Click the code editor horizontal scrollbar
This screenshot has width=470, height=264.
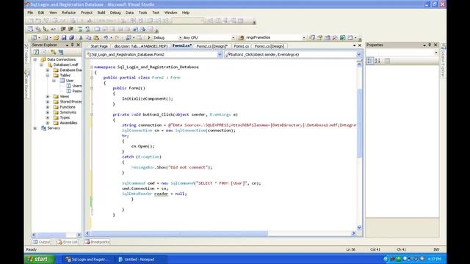pos(220,233)
